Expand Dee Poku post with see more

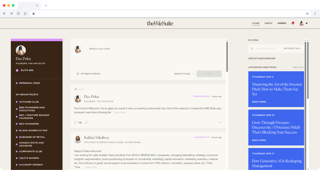[121, 112]
